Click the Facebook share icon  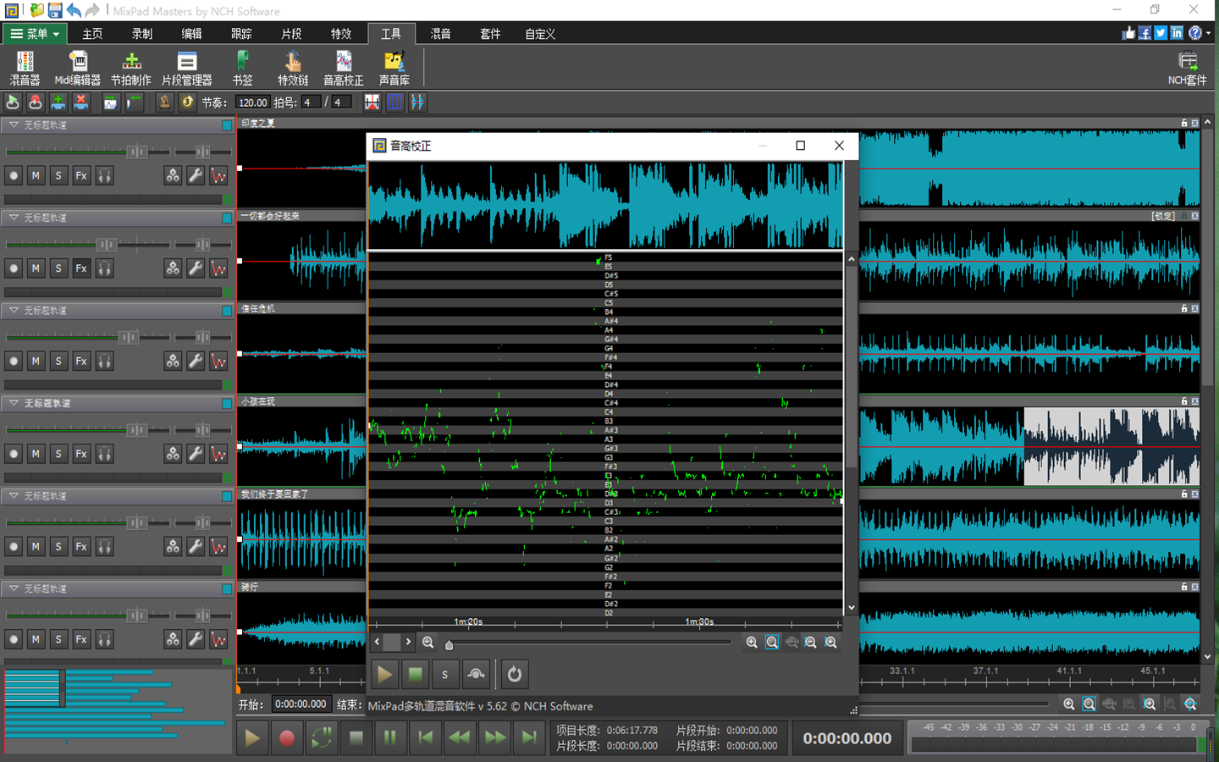pos(1145,33)
